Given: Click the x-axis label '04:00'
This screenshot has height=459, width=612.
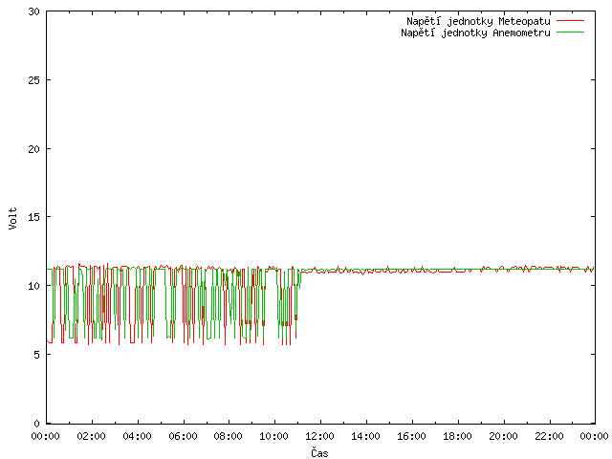Looking at the screenshot, I should click(x=137, y=436).
